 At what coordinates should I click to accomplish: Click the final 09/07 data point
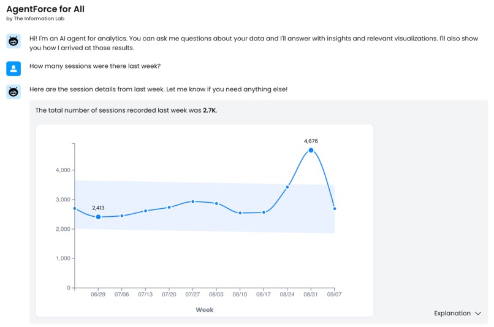(x=334, y=208)
